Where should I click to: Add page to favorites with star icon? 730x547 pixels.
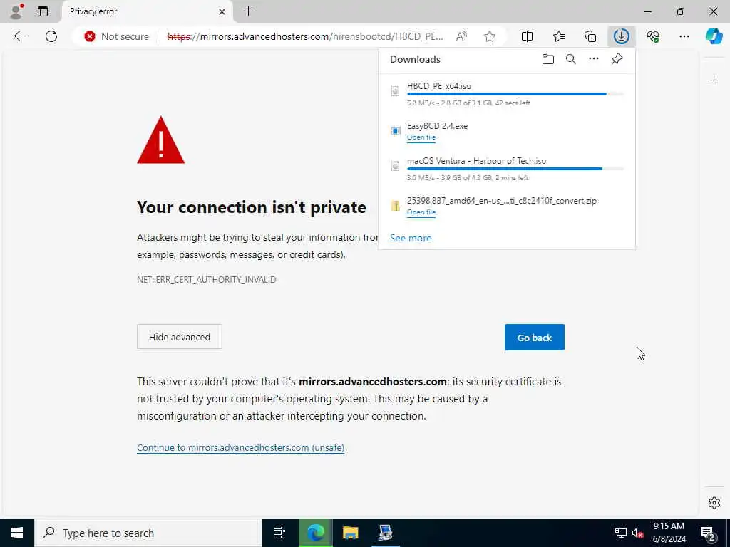pyautogui.click(x=489, y=36)
